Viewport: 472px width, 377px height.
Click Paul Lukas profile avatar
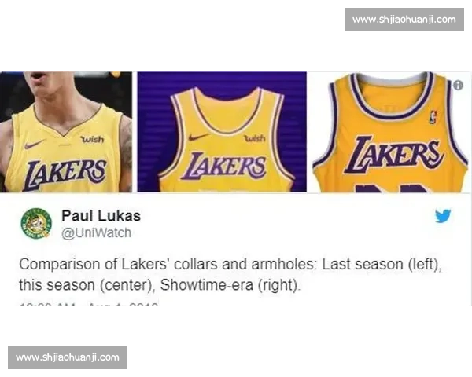click(x=36, y=223)
